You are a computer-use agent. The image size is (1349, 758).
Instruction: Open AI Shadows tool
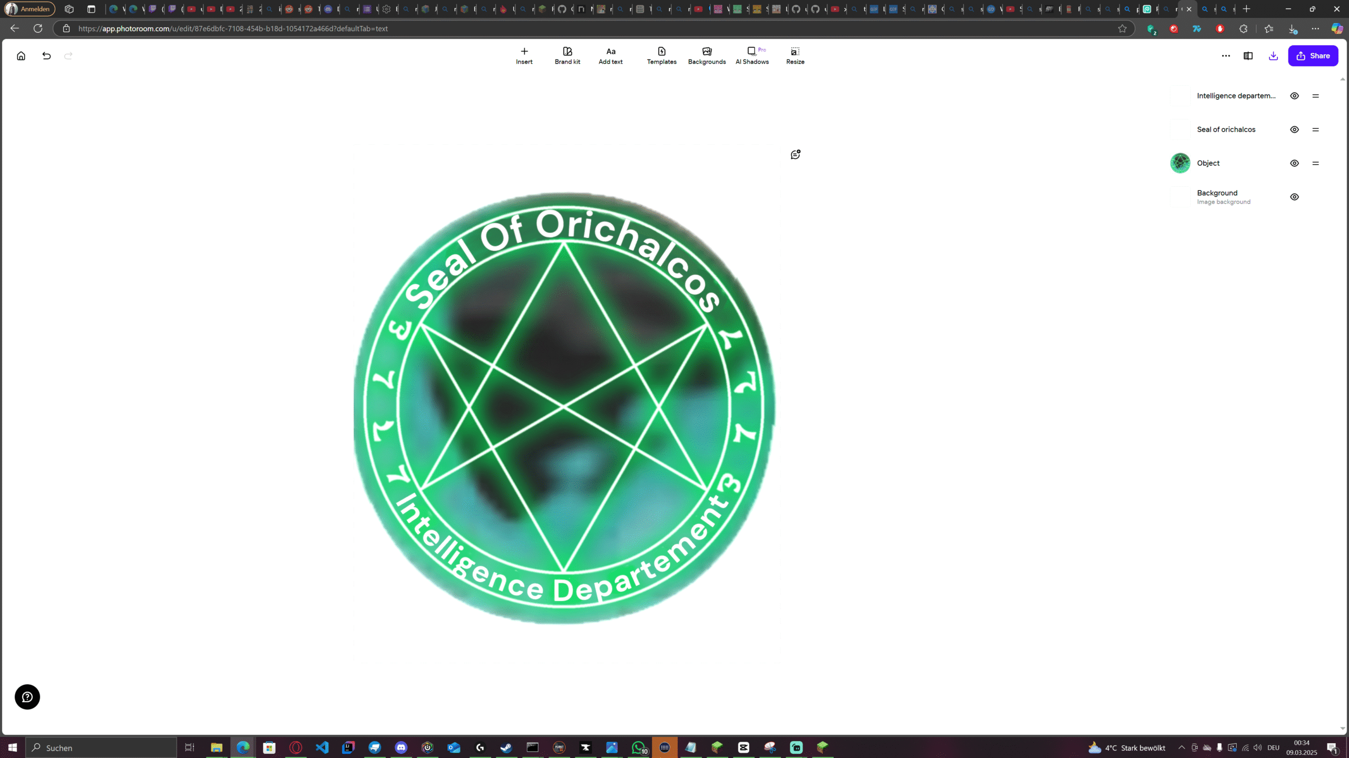(x=752, y=56)
